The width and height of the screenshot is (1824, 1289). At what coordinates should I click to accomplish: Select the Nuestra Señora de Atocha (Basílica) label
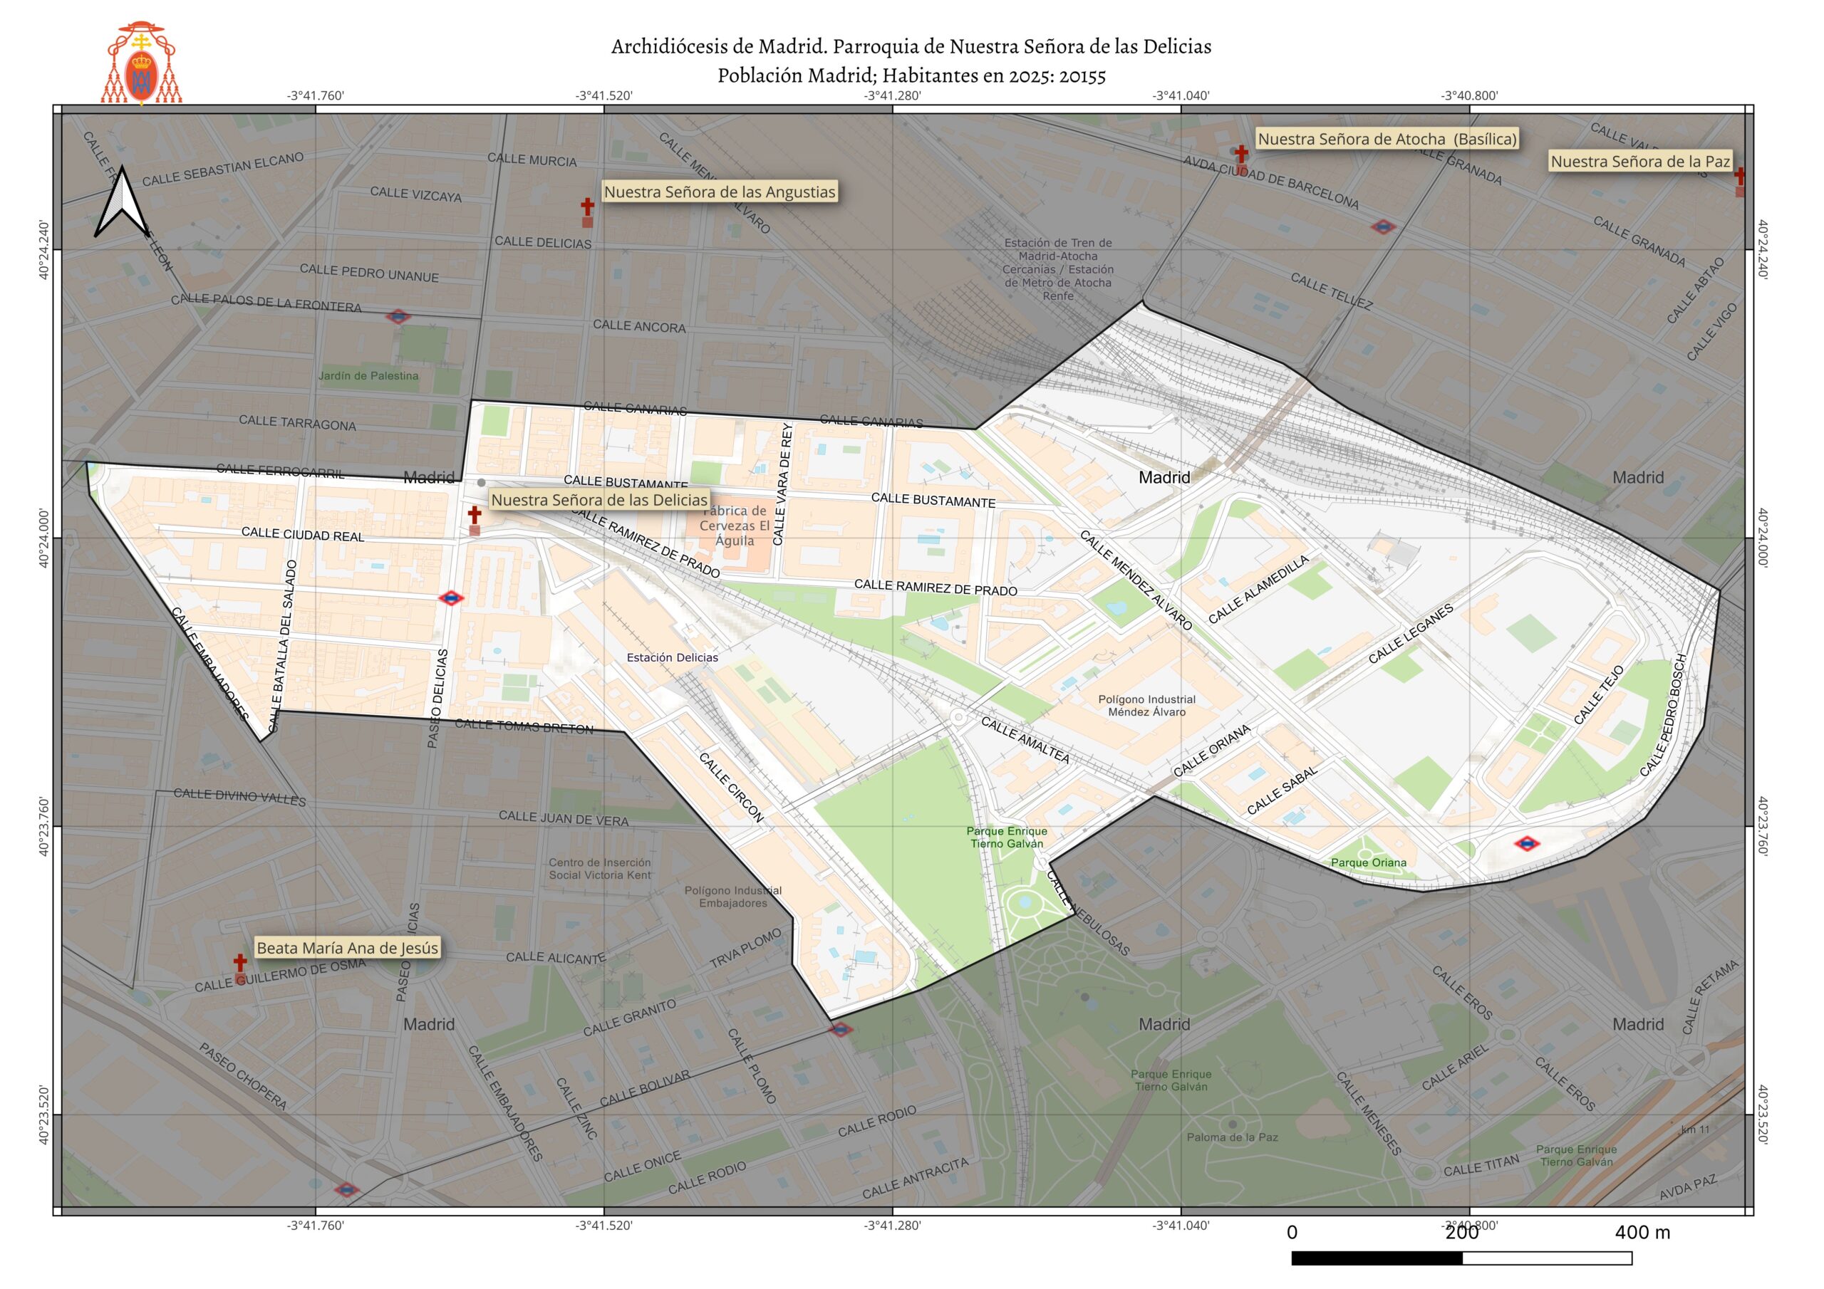click(x=1387, y=139)
